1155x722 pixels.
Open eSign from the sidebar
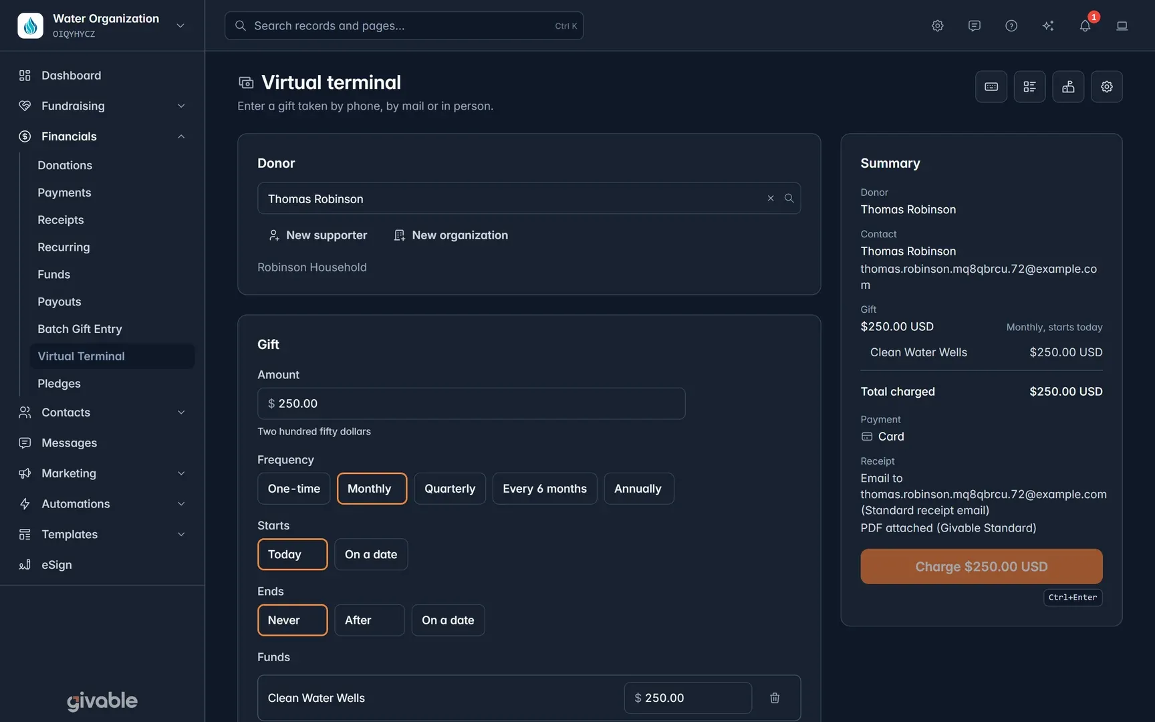[102, 565]
